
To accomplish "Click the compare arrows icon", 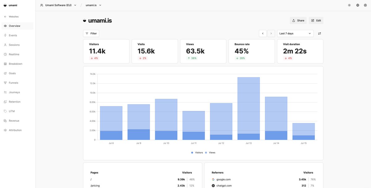I will pos(319,33).
